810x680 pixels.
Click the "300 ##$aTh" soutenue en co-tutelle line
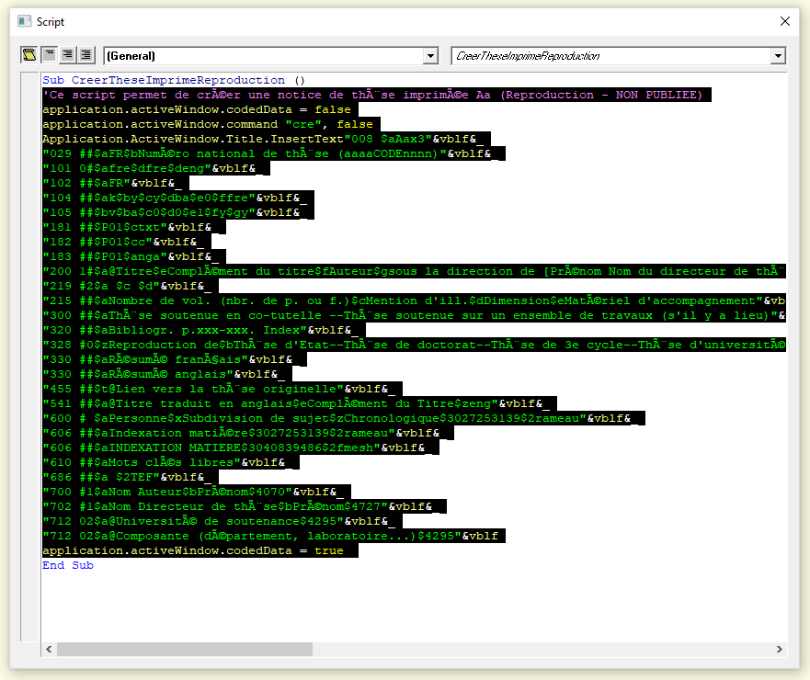(x=414, y=315)
